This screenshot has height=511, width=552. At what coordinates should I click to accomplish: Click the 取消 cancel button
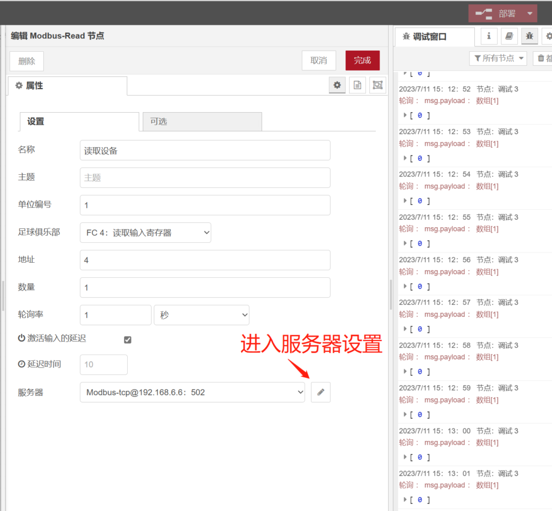[x=319, y=60]
